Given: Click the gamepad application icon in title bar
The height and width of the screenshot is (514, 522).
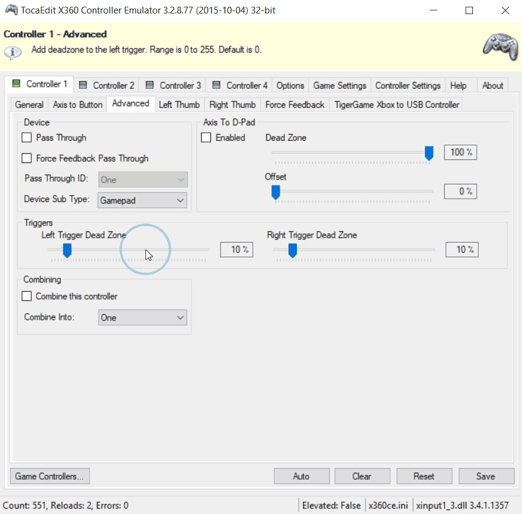Looking at the screenshot, I should (12, 10).
